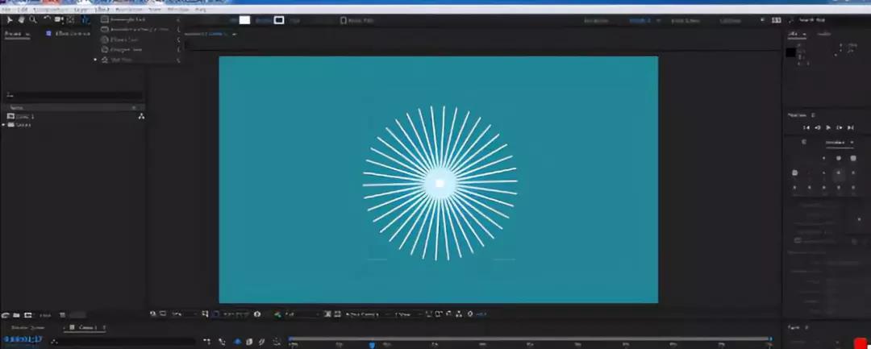This screenshot has width=871, height=349.
Task: Select the Selection arrow tool
Action: pos(10,19)
